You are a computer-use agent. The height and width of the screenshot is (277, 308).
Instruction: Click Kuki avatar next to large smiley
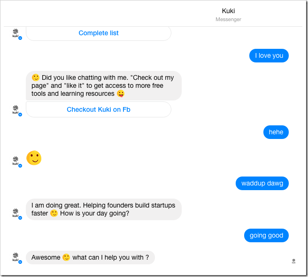[15, 161]
